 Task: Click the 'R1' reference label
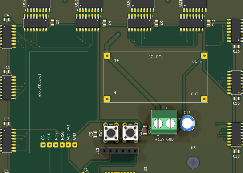(x=85, y=169)
